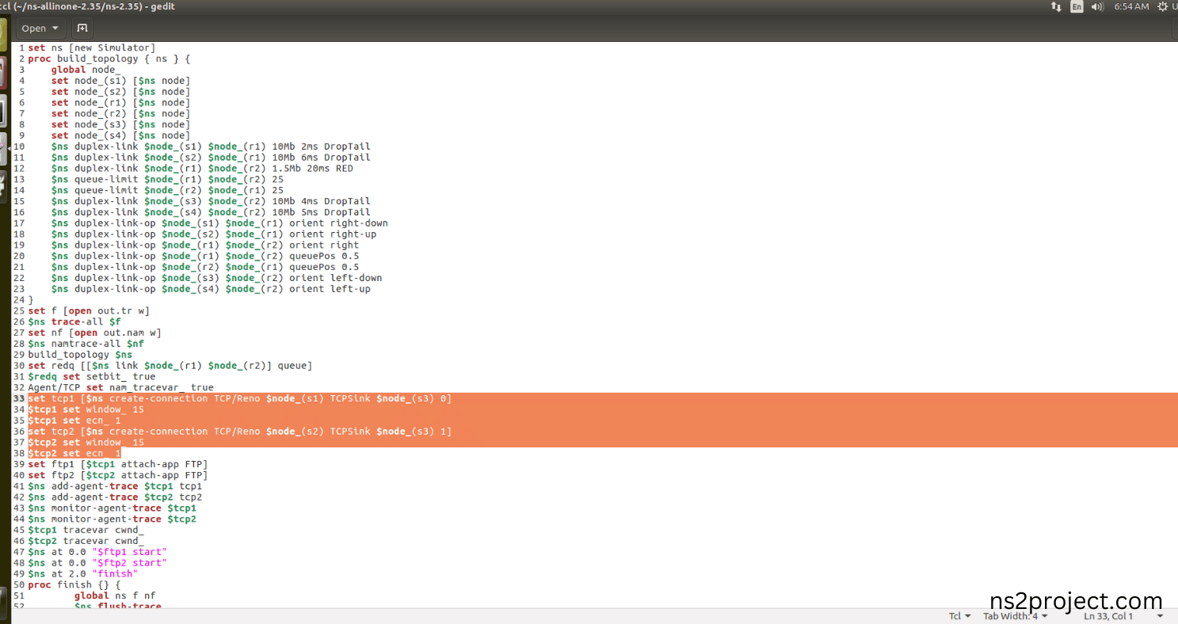Image resolution: width=1178 pixels, height=624 pixels.
Task: Click the '$ns at 2.0 "finish"' line
Action: pyautogui.click(x=83, y=573)
